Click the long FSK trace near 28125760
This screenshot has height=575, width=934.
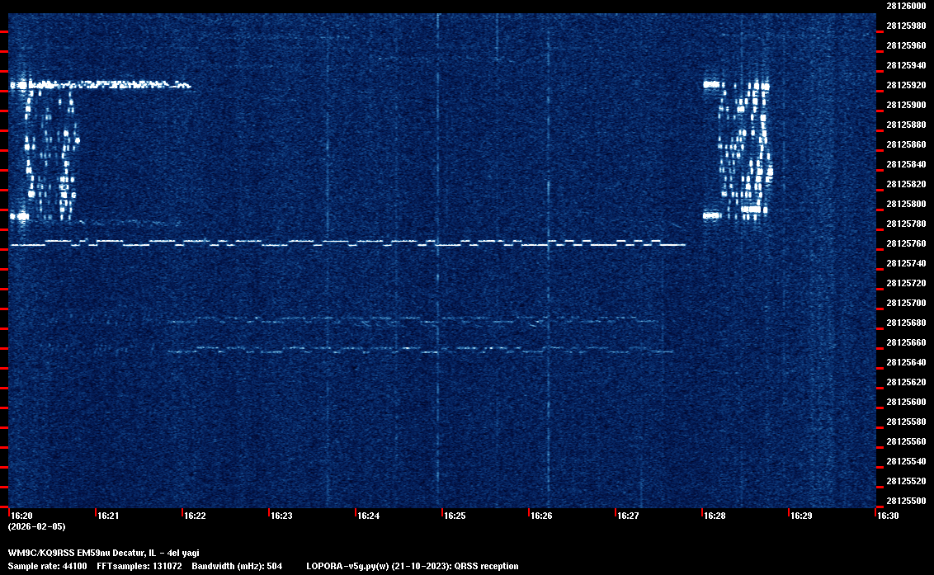[x=347, y=243]
